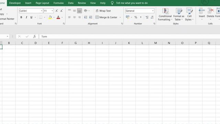The height and width of the screenshot is (124, 220).
Task: Toggle Italic formatting
Action: pos(26,17)
